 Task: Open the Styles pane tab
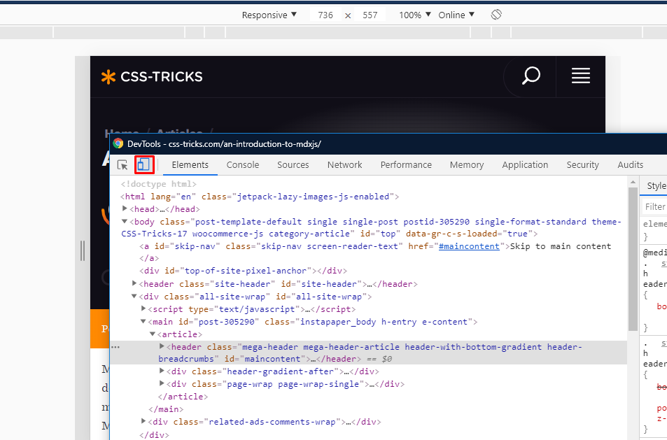(x=656, y=186)
